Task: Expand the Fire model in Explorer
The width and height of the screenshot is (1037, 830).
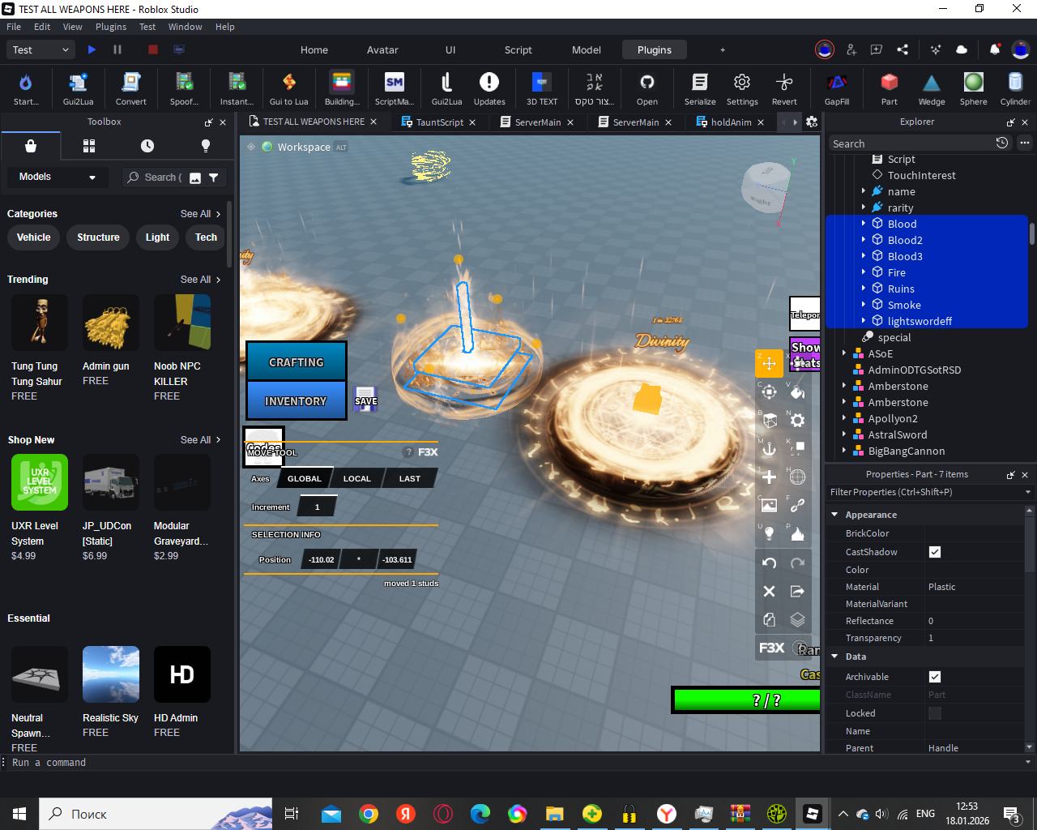Action: [864, 272]
